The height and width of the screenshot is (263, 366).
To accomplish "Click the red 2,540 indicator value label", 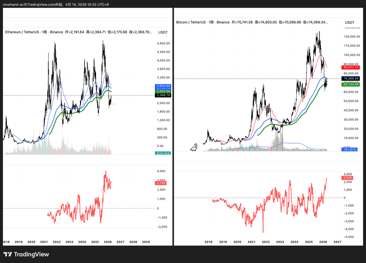I will click(x=347, y=178).
